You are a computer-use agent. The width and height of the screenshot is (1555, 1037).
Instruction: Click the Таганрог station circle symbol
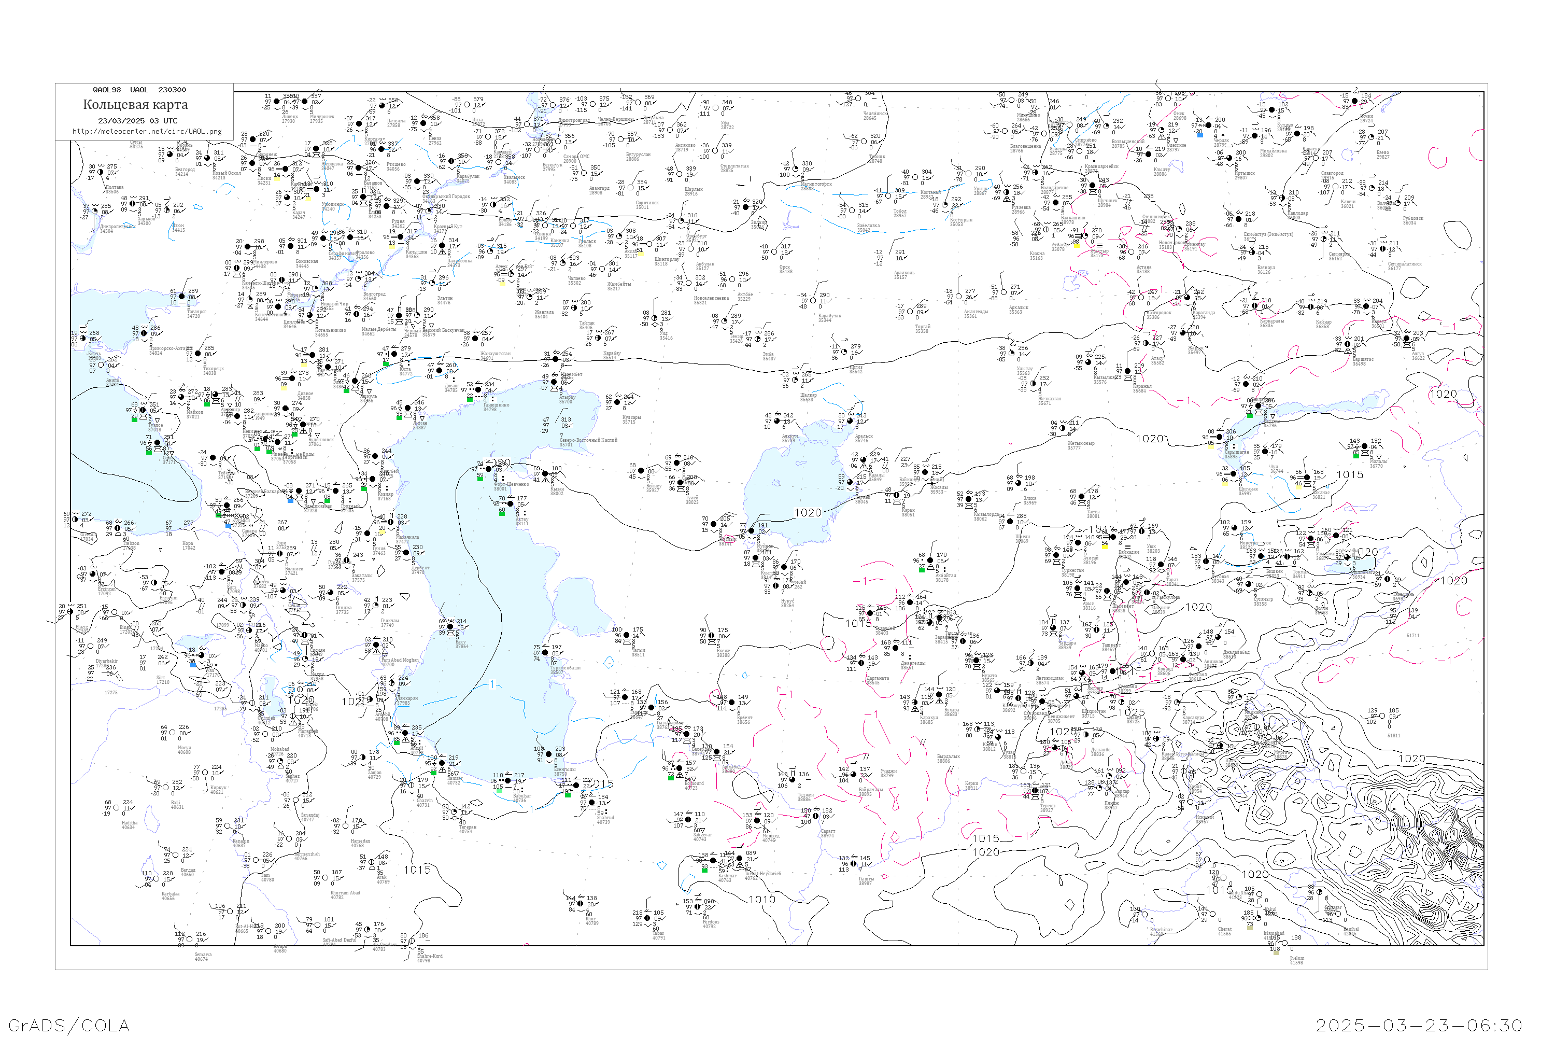182,297
